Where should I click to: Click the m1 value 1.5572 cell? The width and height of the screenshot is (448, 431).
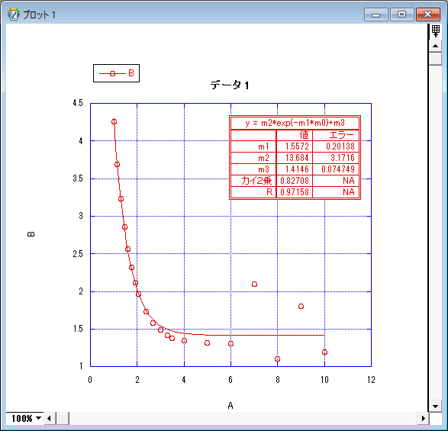(295, 146)
